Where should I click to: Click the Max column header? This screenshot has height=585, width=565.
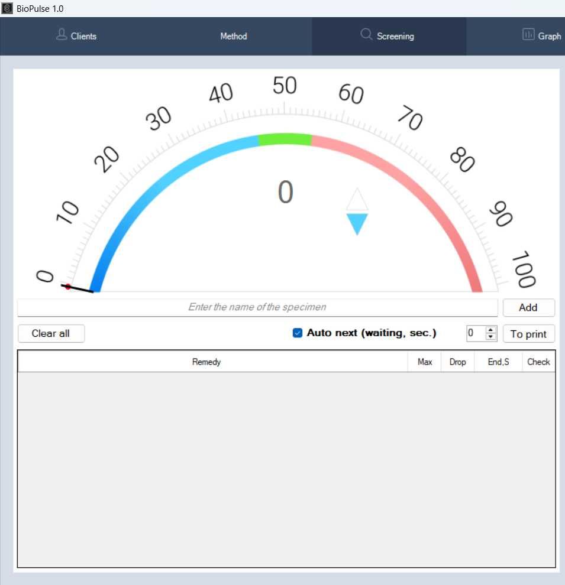pyautogui.click(x=425, y=362)
